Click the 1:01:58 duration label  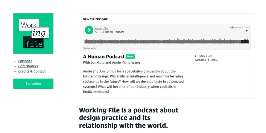click(245, 41)
